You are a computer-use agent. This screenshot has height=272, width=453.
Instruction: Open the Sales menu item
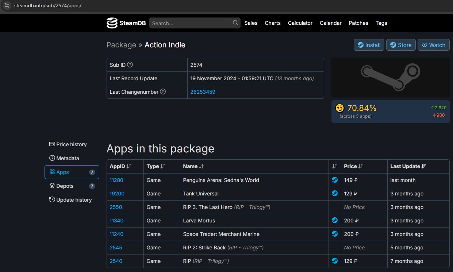click(251, 23)
